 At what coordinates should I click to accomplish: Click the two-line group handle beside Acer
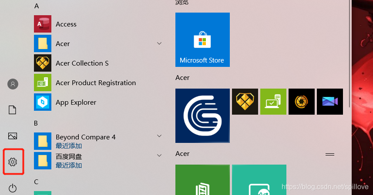330,154
